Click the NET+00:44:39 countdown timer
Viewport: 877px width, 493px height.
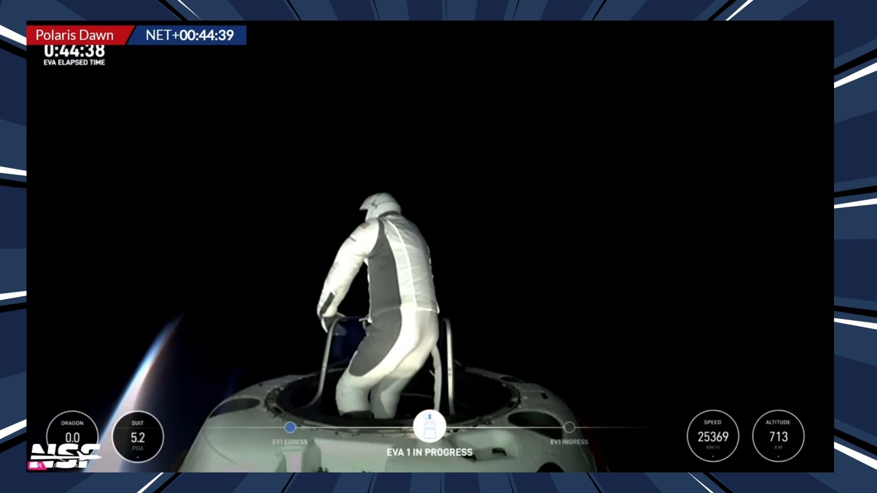(190, 35)
